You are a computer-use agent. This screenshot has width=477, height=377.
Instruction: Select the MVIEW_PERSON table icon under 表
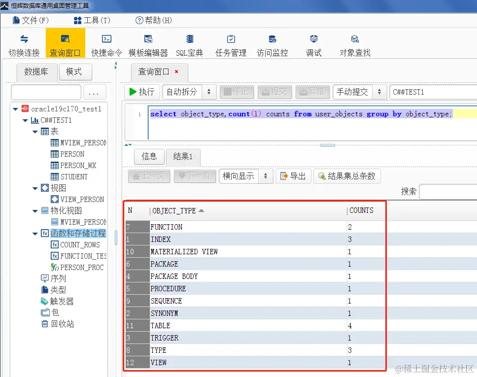click(55, 143)
